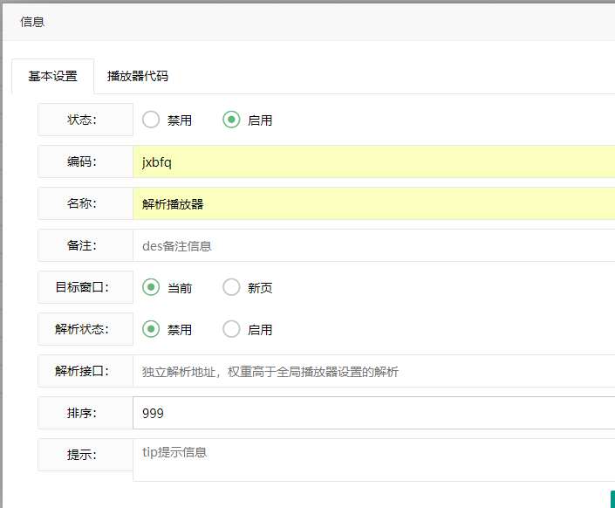Click the 名称 field with 解析播放器

point(373,203)
